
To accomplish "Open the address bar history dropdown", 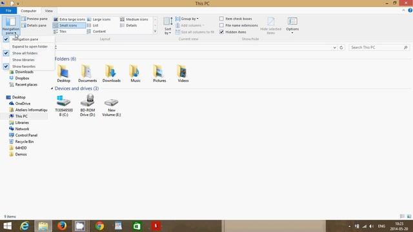I will point(334,48).
